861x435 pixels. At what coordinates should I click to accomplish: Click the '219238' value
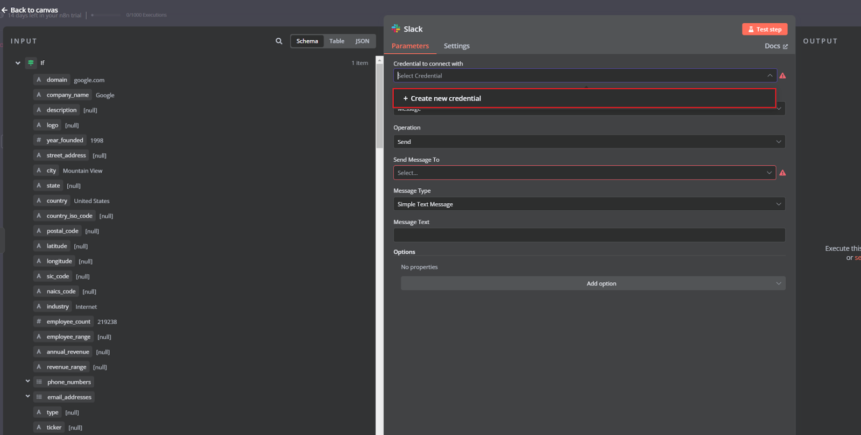click(107, 322)
